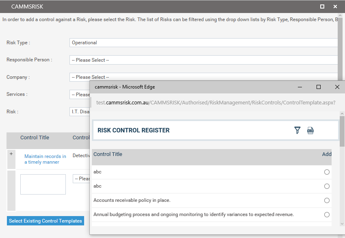
Task: Click the Edge popup address bar URL
Action: (x=216, y=102)
